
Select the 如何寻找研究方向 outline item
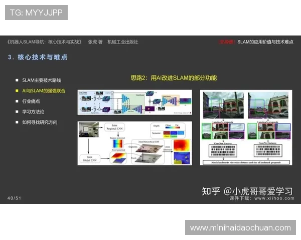[x=40, y=122]
